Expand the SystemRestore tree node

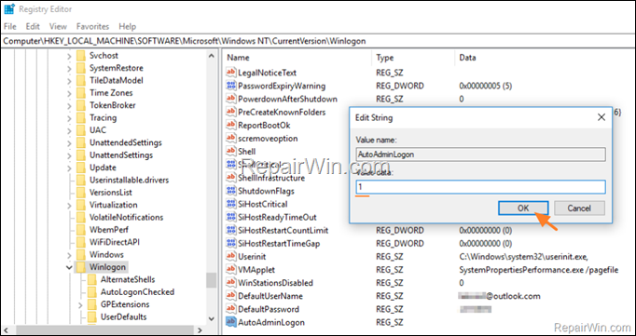click(69, 68)
